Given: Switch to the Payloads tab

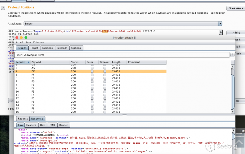Looking at the screenshot, I should pyautogui.click(x=62, y=48).
